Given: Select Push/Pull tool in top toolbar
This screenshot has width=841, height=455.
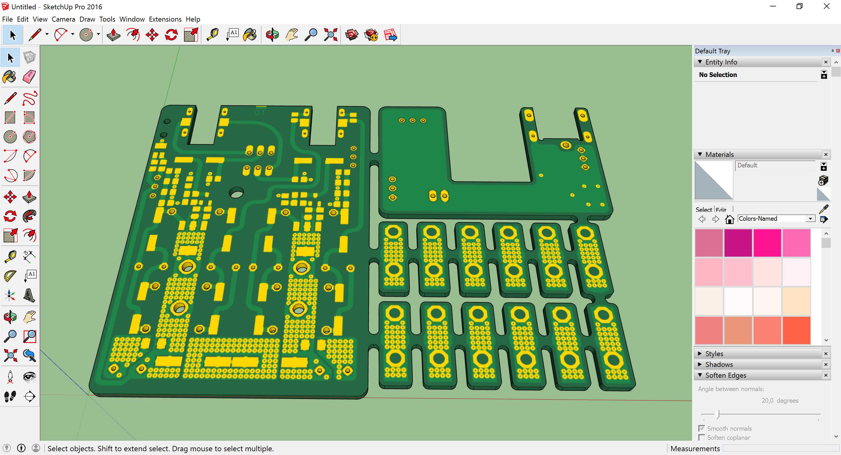Looking at the screenshot, I should pyautogui.click(x=113, y=35).
